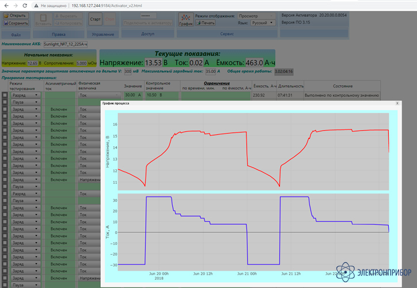Tick the checkbox of the second row Пауза

[x=5, y=102]
